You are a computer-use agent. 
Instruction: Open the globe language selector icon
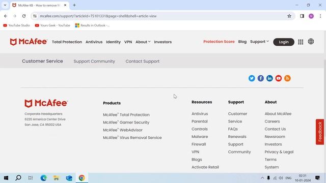[x=311, y=42]
